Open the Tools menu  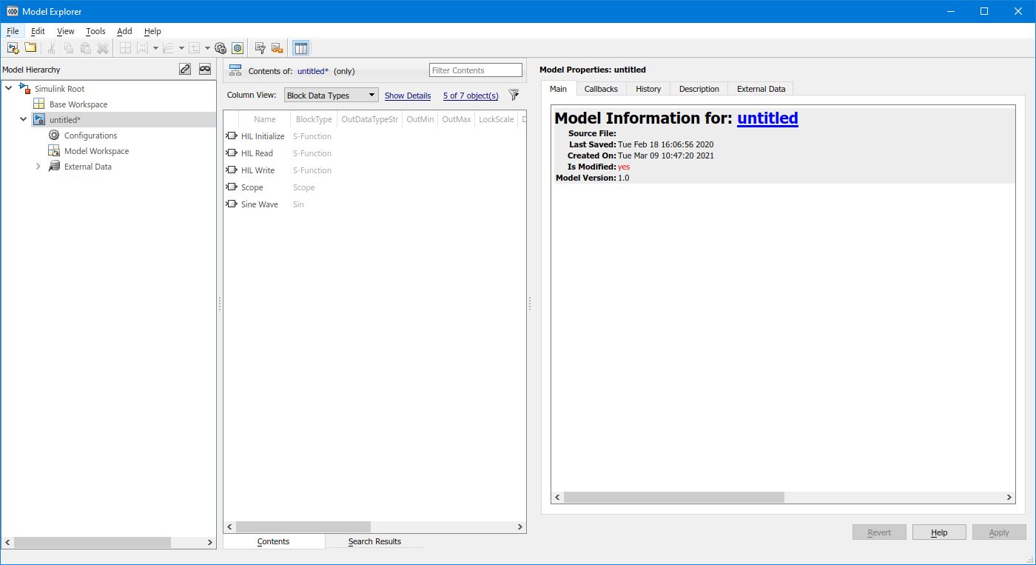[x=95, y=31]
